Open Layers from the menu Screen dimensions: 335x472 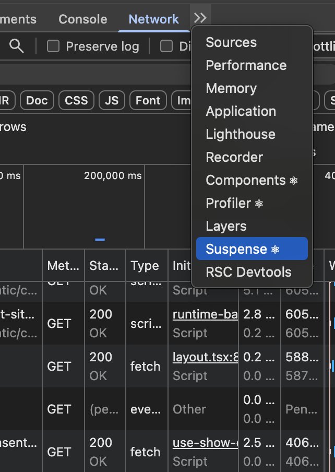(x=252, y=226)
